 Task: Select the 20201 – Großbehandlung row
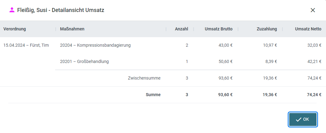pos(191,61)
